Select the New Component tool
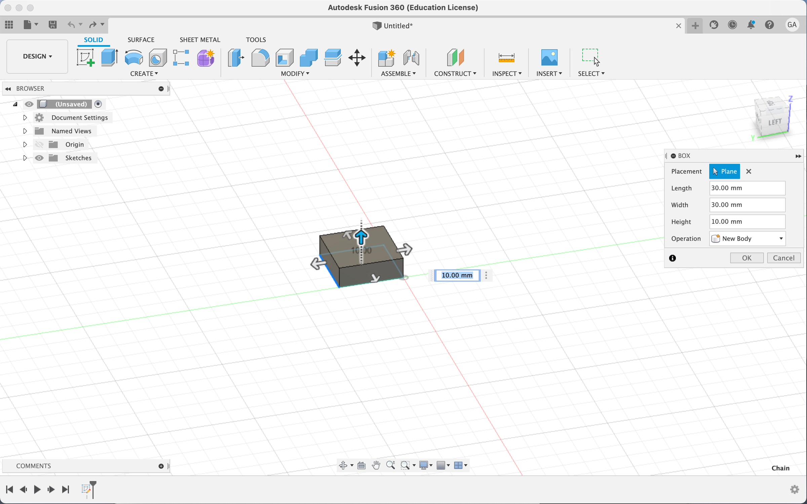The width and height of the screenshot is (807, 504). coord(386,57)
